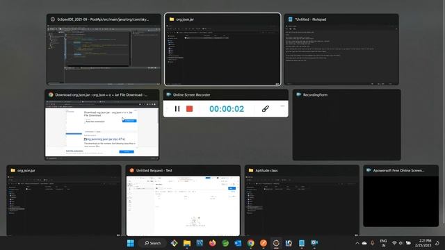Stop the recording with the red square
This screenshot has width=445, height=250.
(x=189, y=109)
